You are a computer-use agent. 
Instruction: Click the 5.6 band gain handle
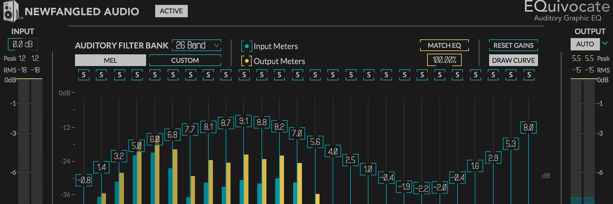pos(315,142)
